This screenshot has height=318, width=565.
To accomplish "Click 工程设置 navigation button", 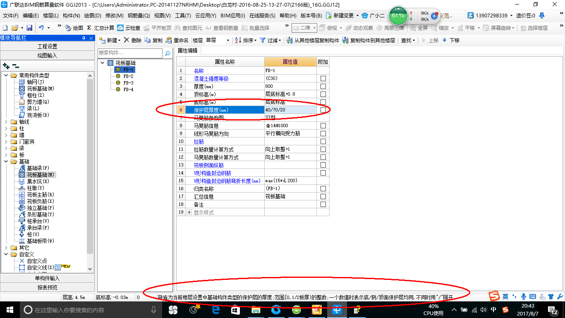I will coord(47,46).
